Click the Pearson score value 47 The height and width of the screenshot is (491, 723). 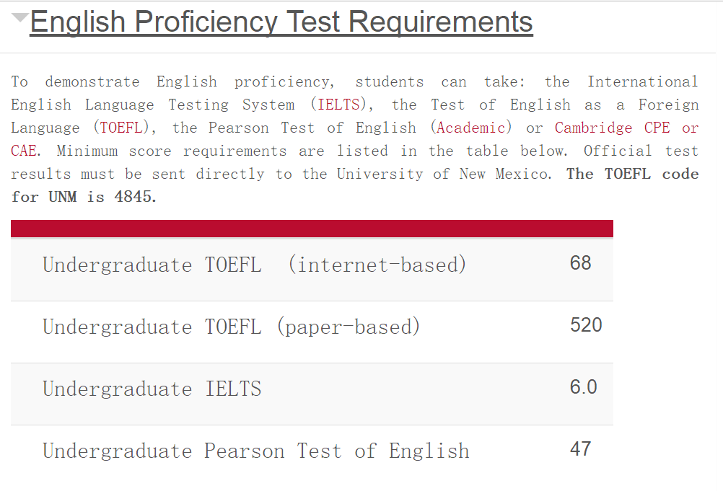click(x=580, y=449)
